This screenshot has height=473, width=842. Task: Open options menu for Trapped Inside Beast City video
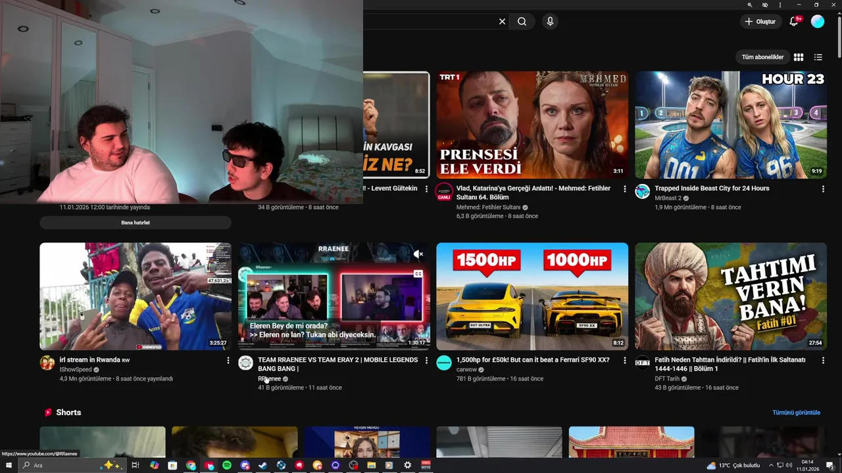coord(823,189)
